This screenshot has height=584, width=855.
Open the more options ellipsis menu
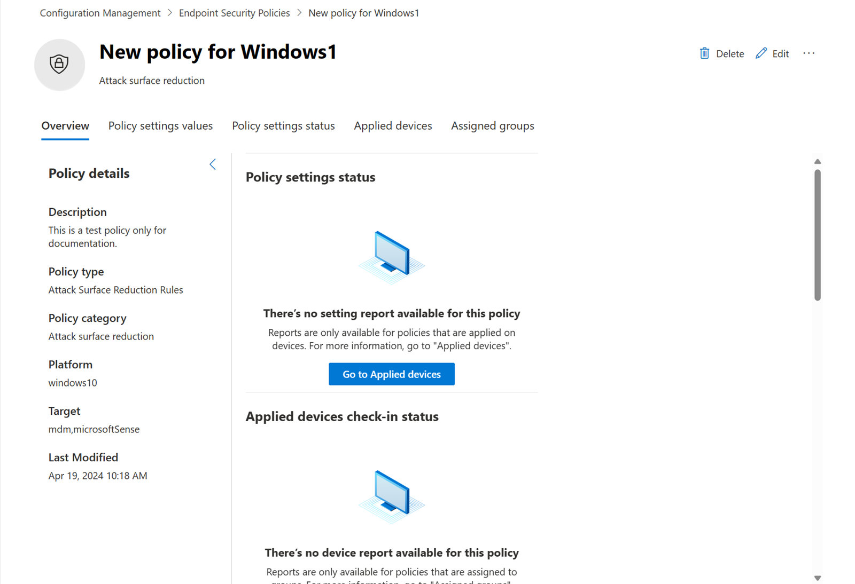click(x=809, y=53)
